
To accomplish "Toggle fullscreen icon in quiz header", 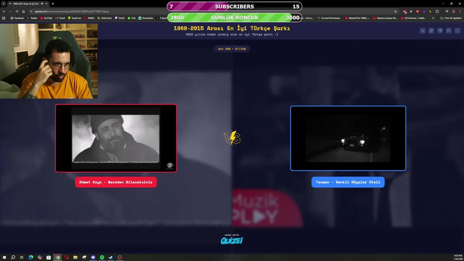I will [457, 31].
